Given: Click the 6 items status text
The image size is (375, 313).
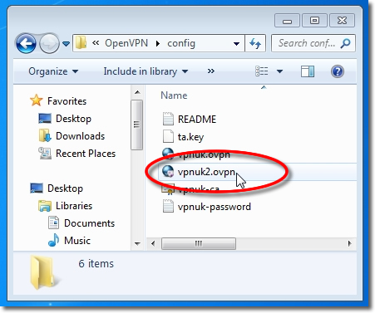Looking at the screenshot, I should [96, 263].
